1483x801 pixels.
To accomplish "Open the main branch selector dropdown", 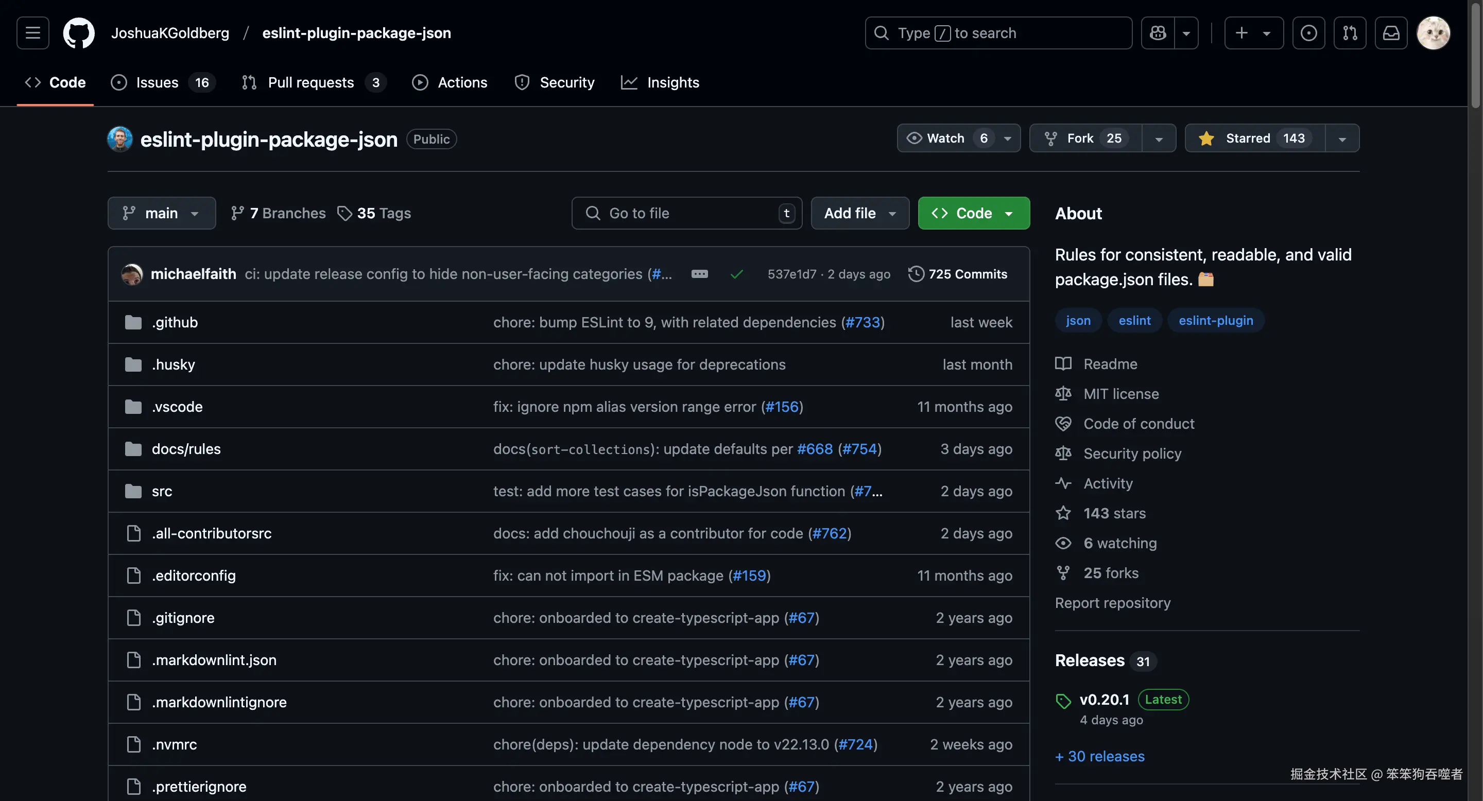I will coord(162,214).
